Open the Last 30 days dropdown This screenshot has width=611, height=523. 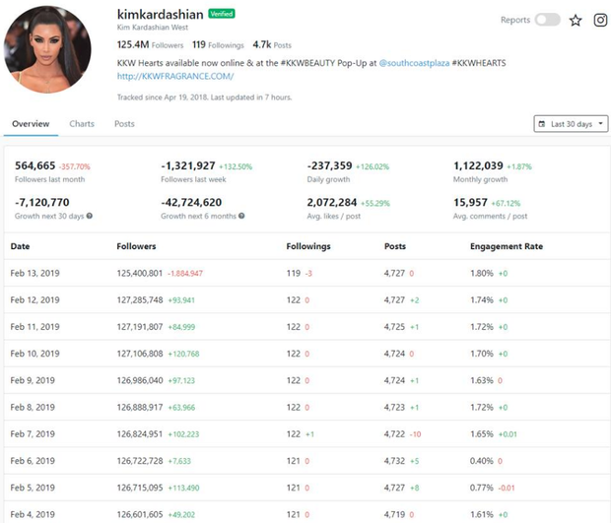click(571, 124)
